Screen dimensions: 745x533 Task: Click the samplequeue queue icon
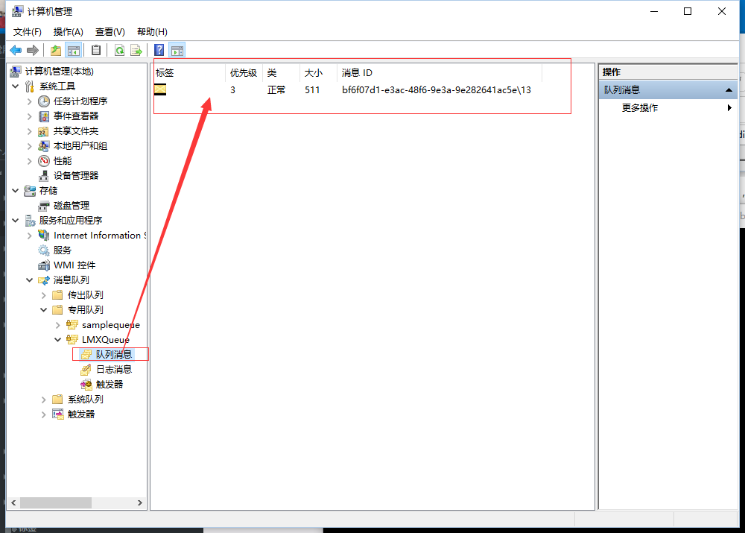(x=72, y=325)
